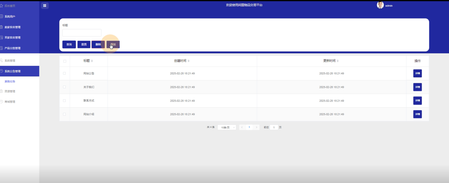
Task: Click the 重置 reset button
Action: [84, 44]
